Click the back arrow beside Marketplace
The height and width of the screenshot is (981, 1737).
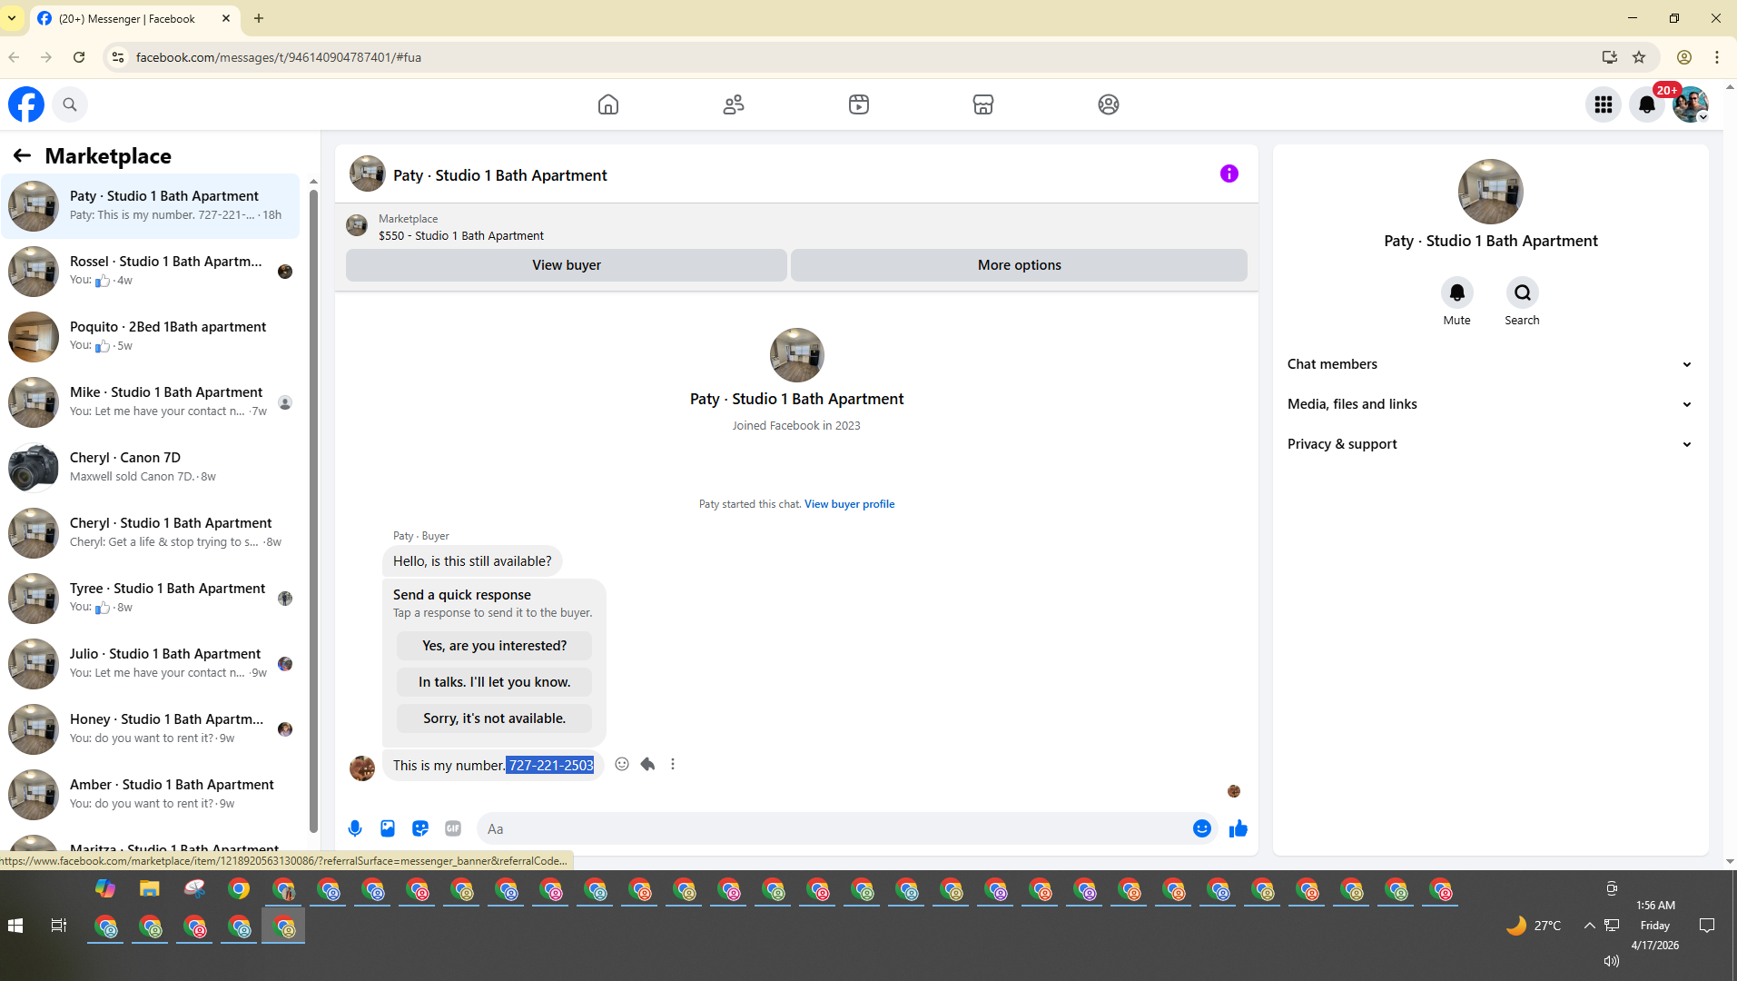[22, 155]
